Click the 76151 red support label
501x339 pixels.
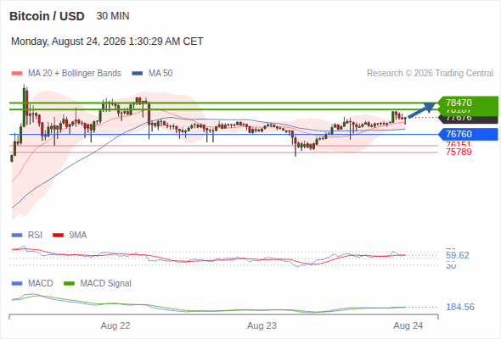click(459, 145)
